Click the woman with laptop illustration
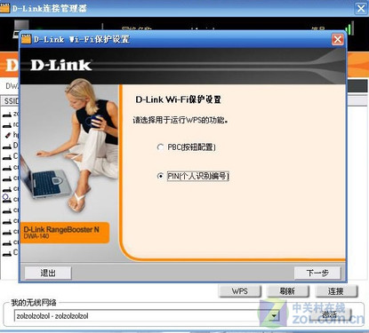369x333 pixels. pos(69,145)
